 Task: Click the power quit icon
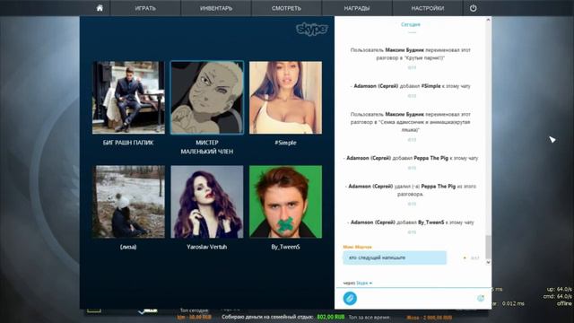point(473,8)
